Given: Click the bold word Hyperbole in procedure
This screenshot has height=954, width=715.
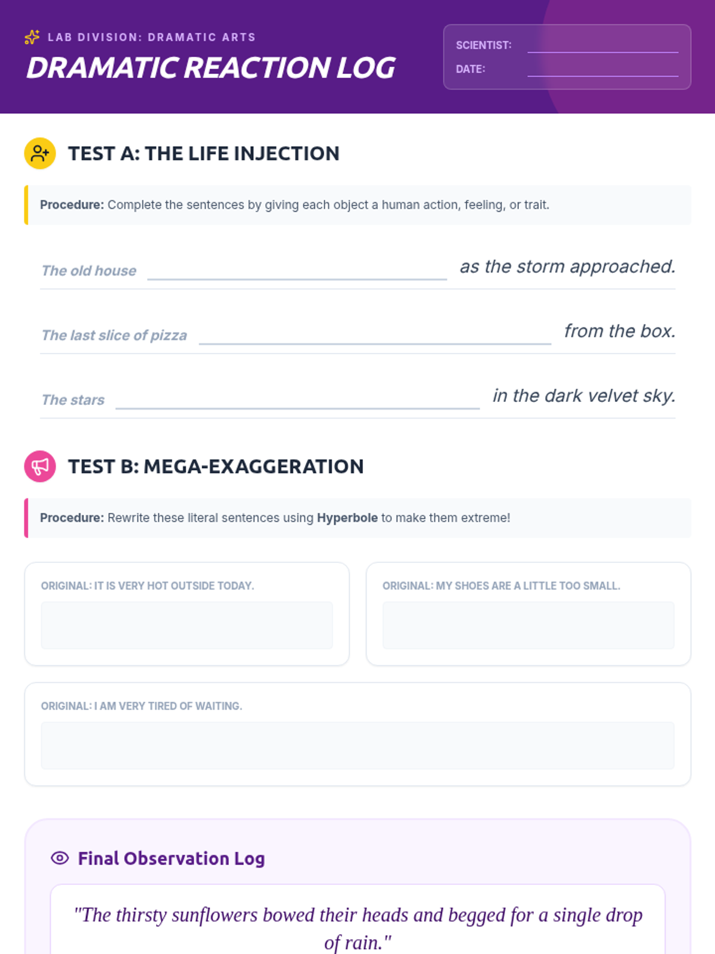Looking at the screenshot, I should pos(347,518).
